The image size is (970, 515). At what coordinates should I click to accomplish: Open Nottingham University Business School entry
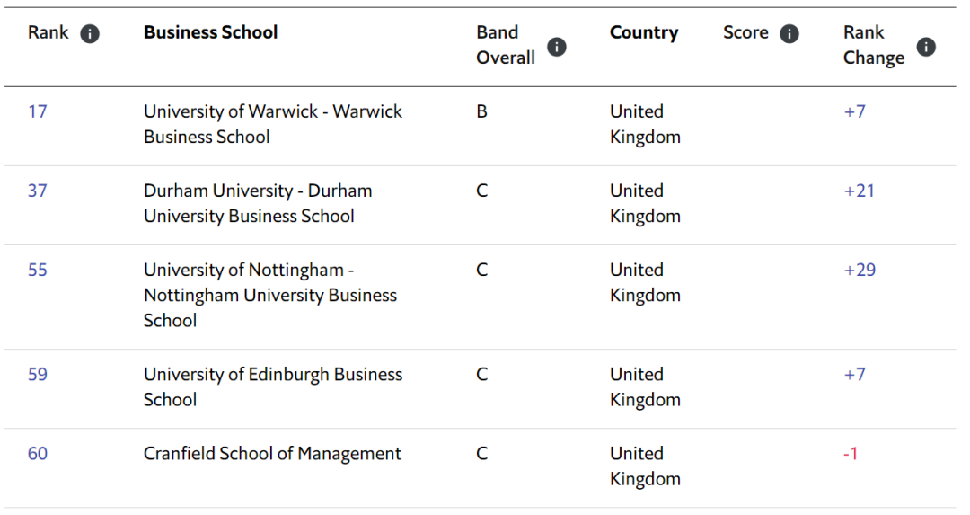click(x=269, y=295)
